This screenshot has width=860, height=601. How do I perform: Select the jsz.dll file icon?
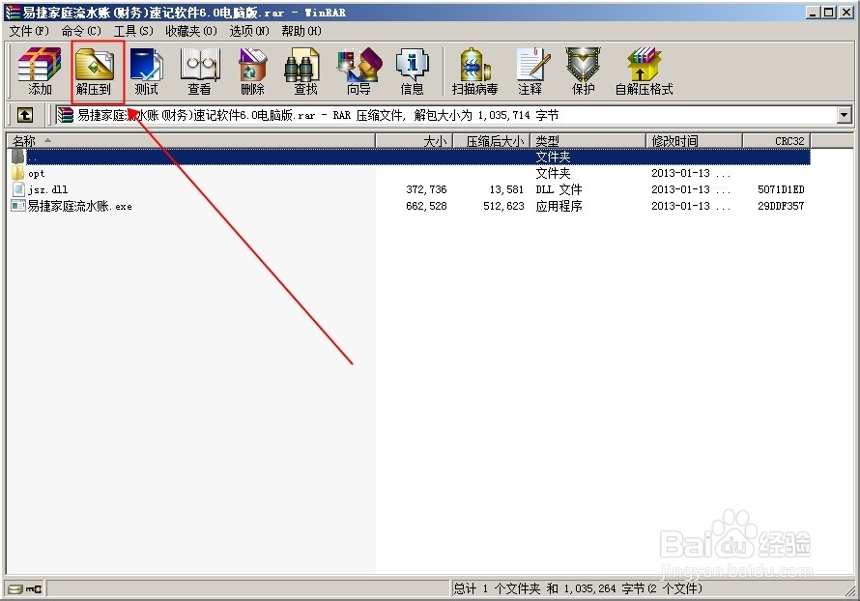18,189
